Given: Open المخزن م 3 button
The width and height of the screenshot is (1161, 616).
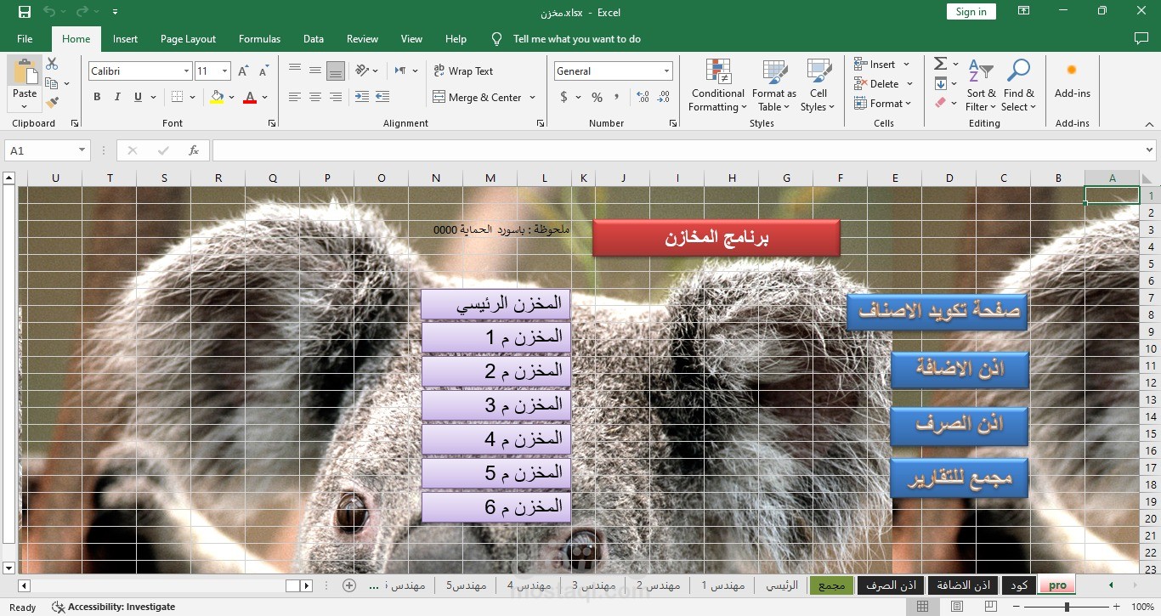Looking at the screenshot, I should point(496,405).
